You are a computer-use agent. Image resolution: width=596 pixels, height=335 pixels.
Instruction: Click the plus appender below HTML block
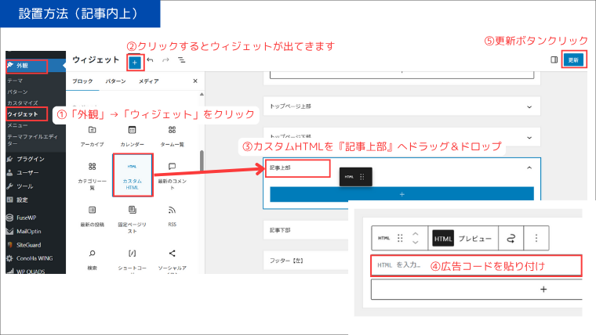coord(543,290)
